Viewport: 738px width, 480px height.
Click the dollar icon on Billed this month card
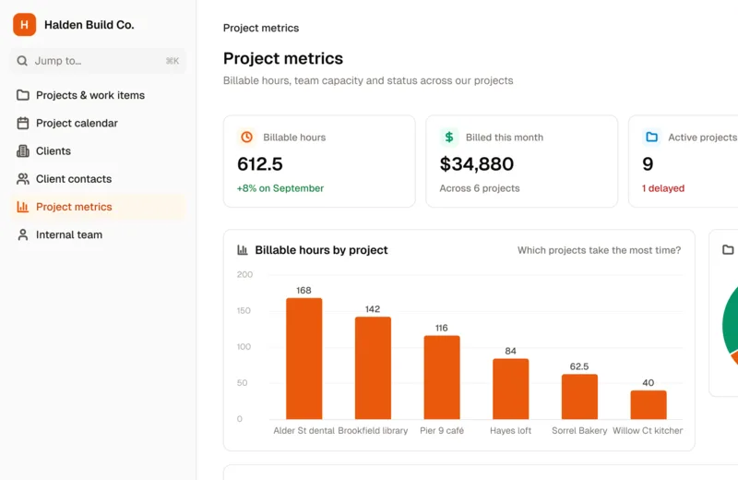(449, 137)
